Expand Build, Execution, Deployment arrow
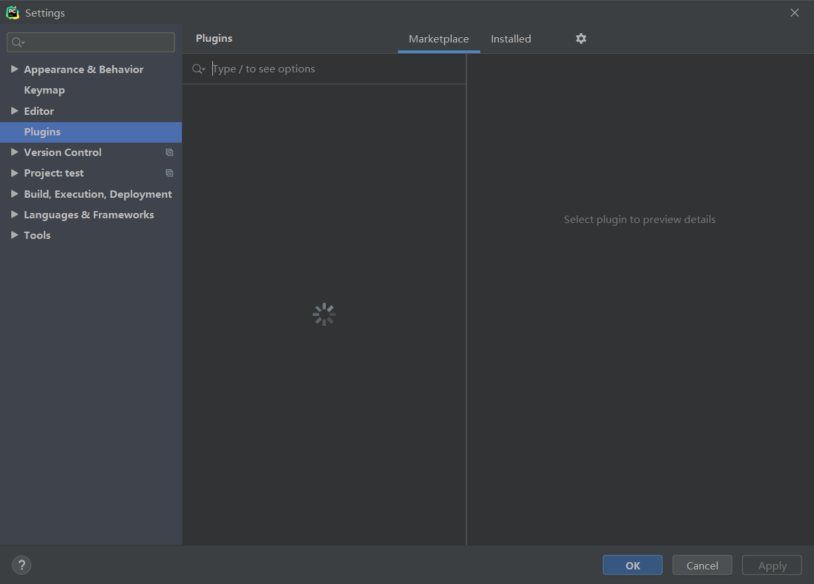This screenshot has width=814, height=584. 15,194
